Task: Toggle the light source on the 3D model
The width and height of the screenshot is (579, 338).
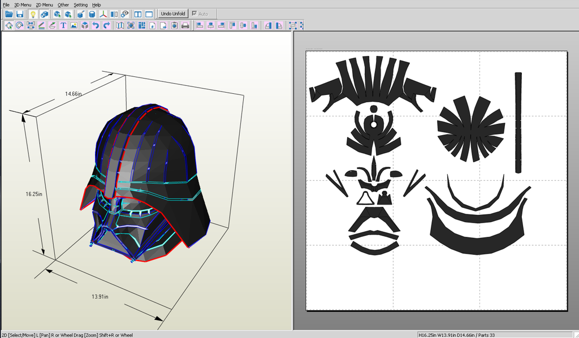Action: (34, 14)
